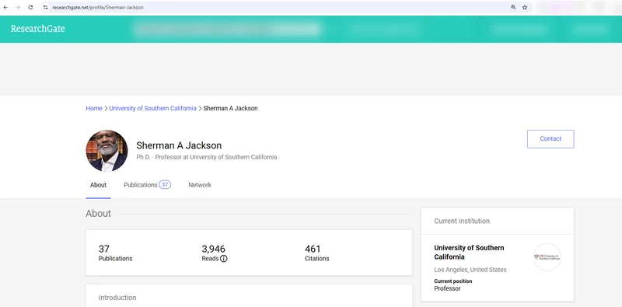Image resolution: width=622 pixels, height=307 pixels.
Task: Reload the page with refresh icon
Action: 30,7
